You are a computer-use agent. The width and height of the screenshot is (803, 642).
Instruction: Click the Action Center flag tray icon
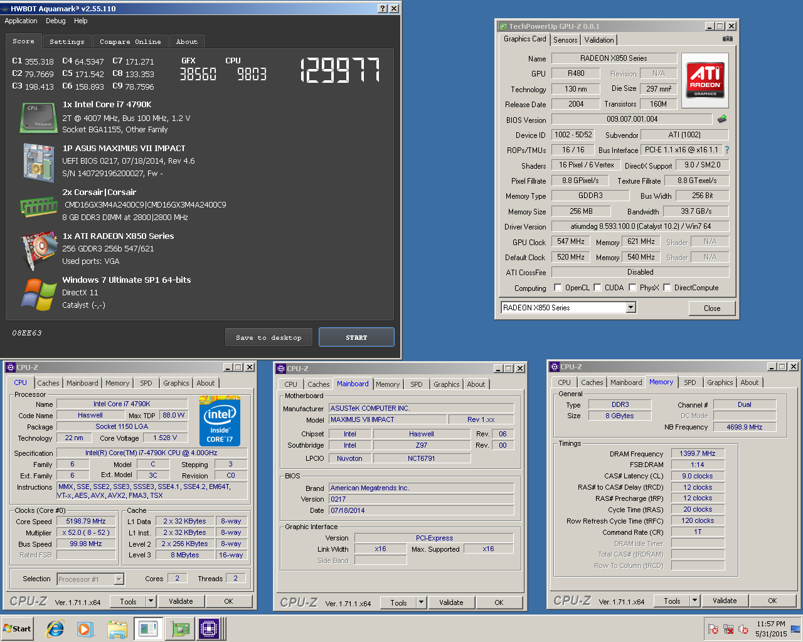tap(713, 629)
